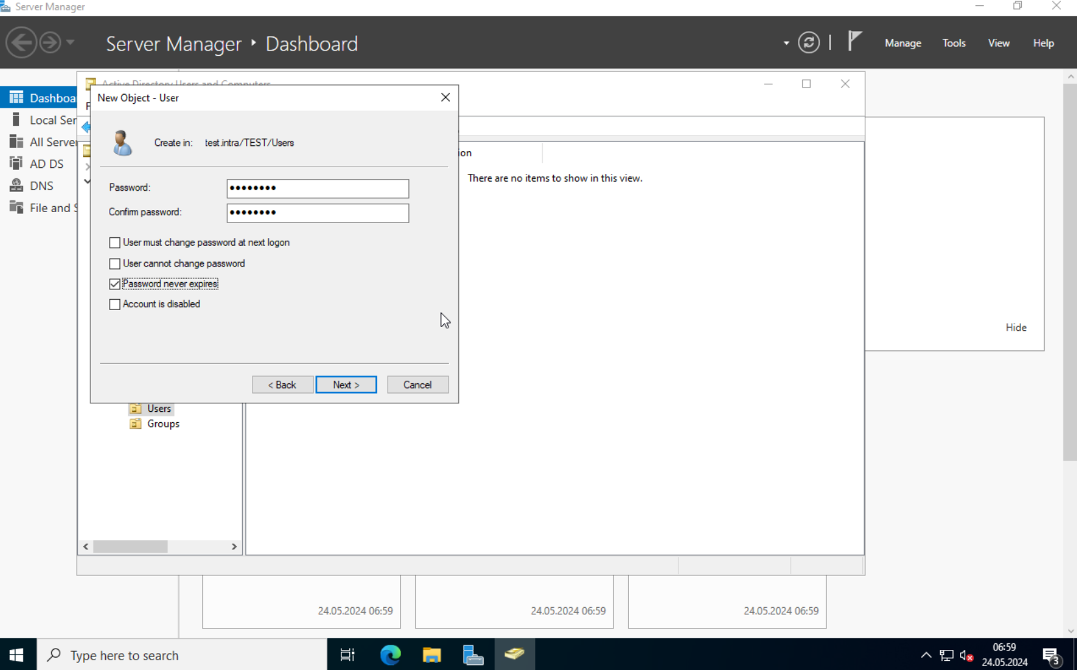The image size is (1077, 670).
Task: Open the Windows Start menu
Action: coord(18,655)
